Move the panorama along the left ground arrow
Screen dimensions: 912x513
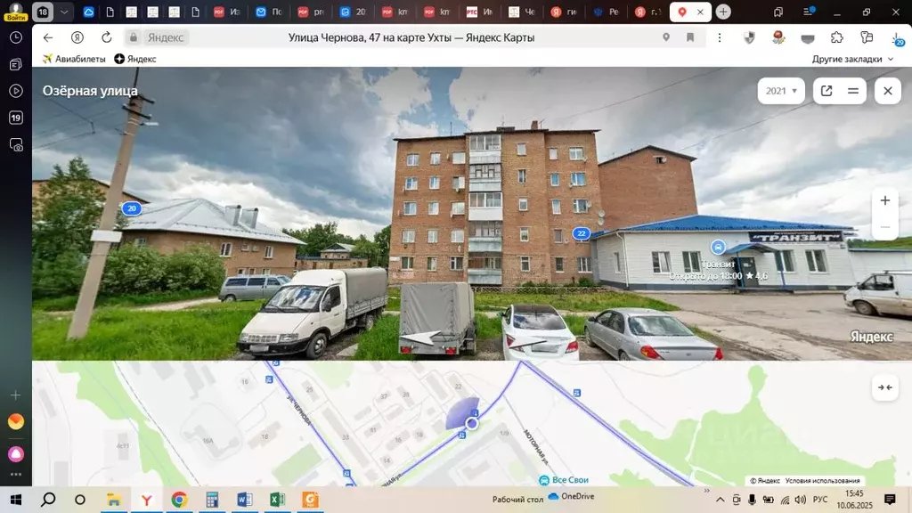[x=422, y=337]
